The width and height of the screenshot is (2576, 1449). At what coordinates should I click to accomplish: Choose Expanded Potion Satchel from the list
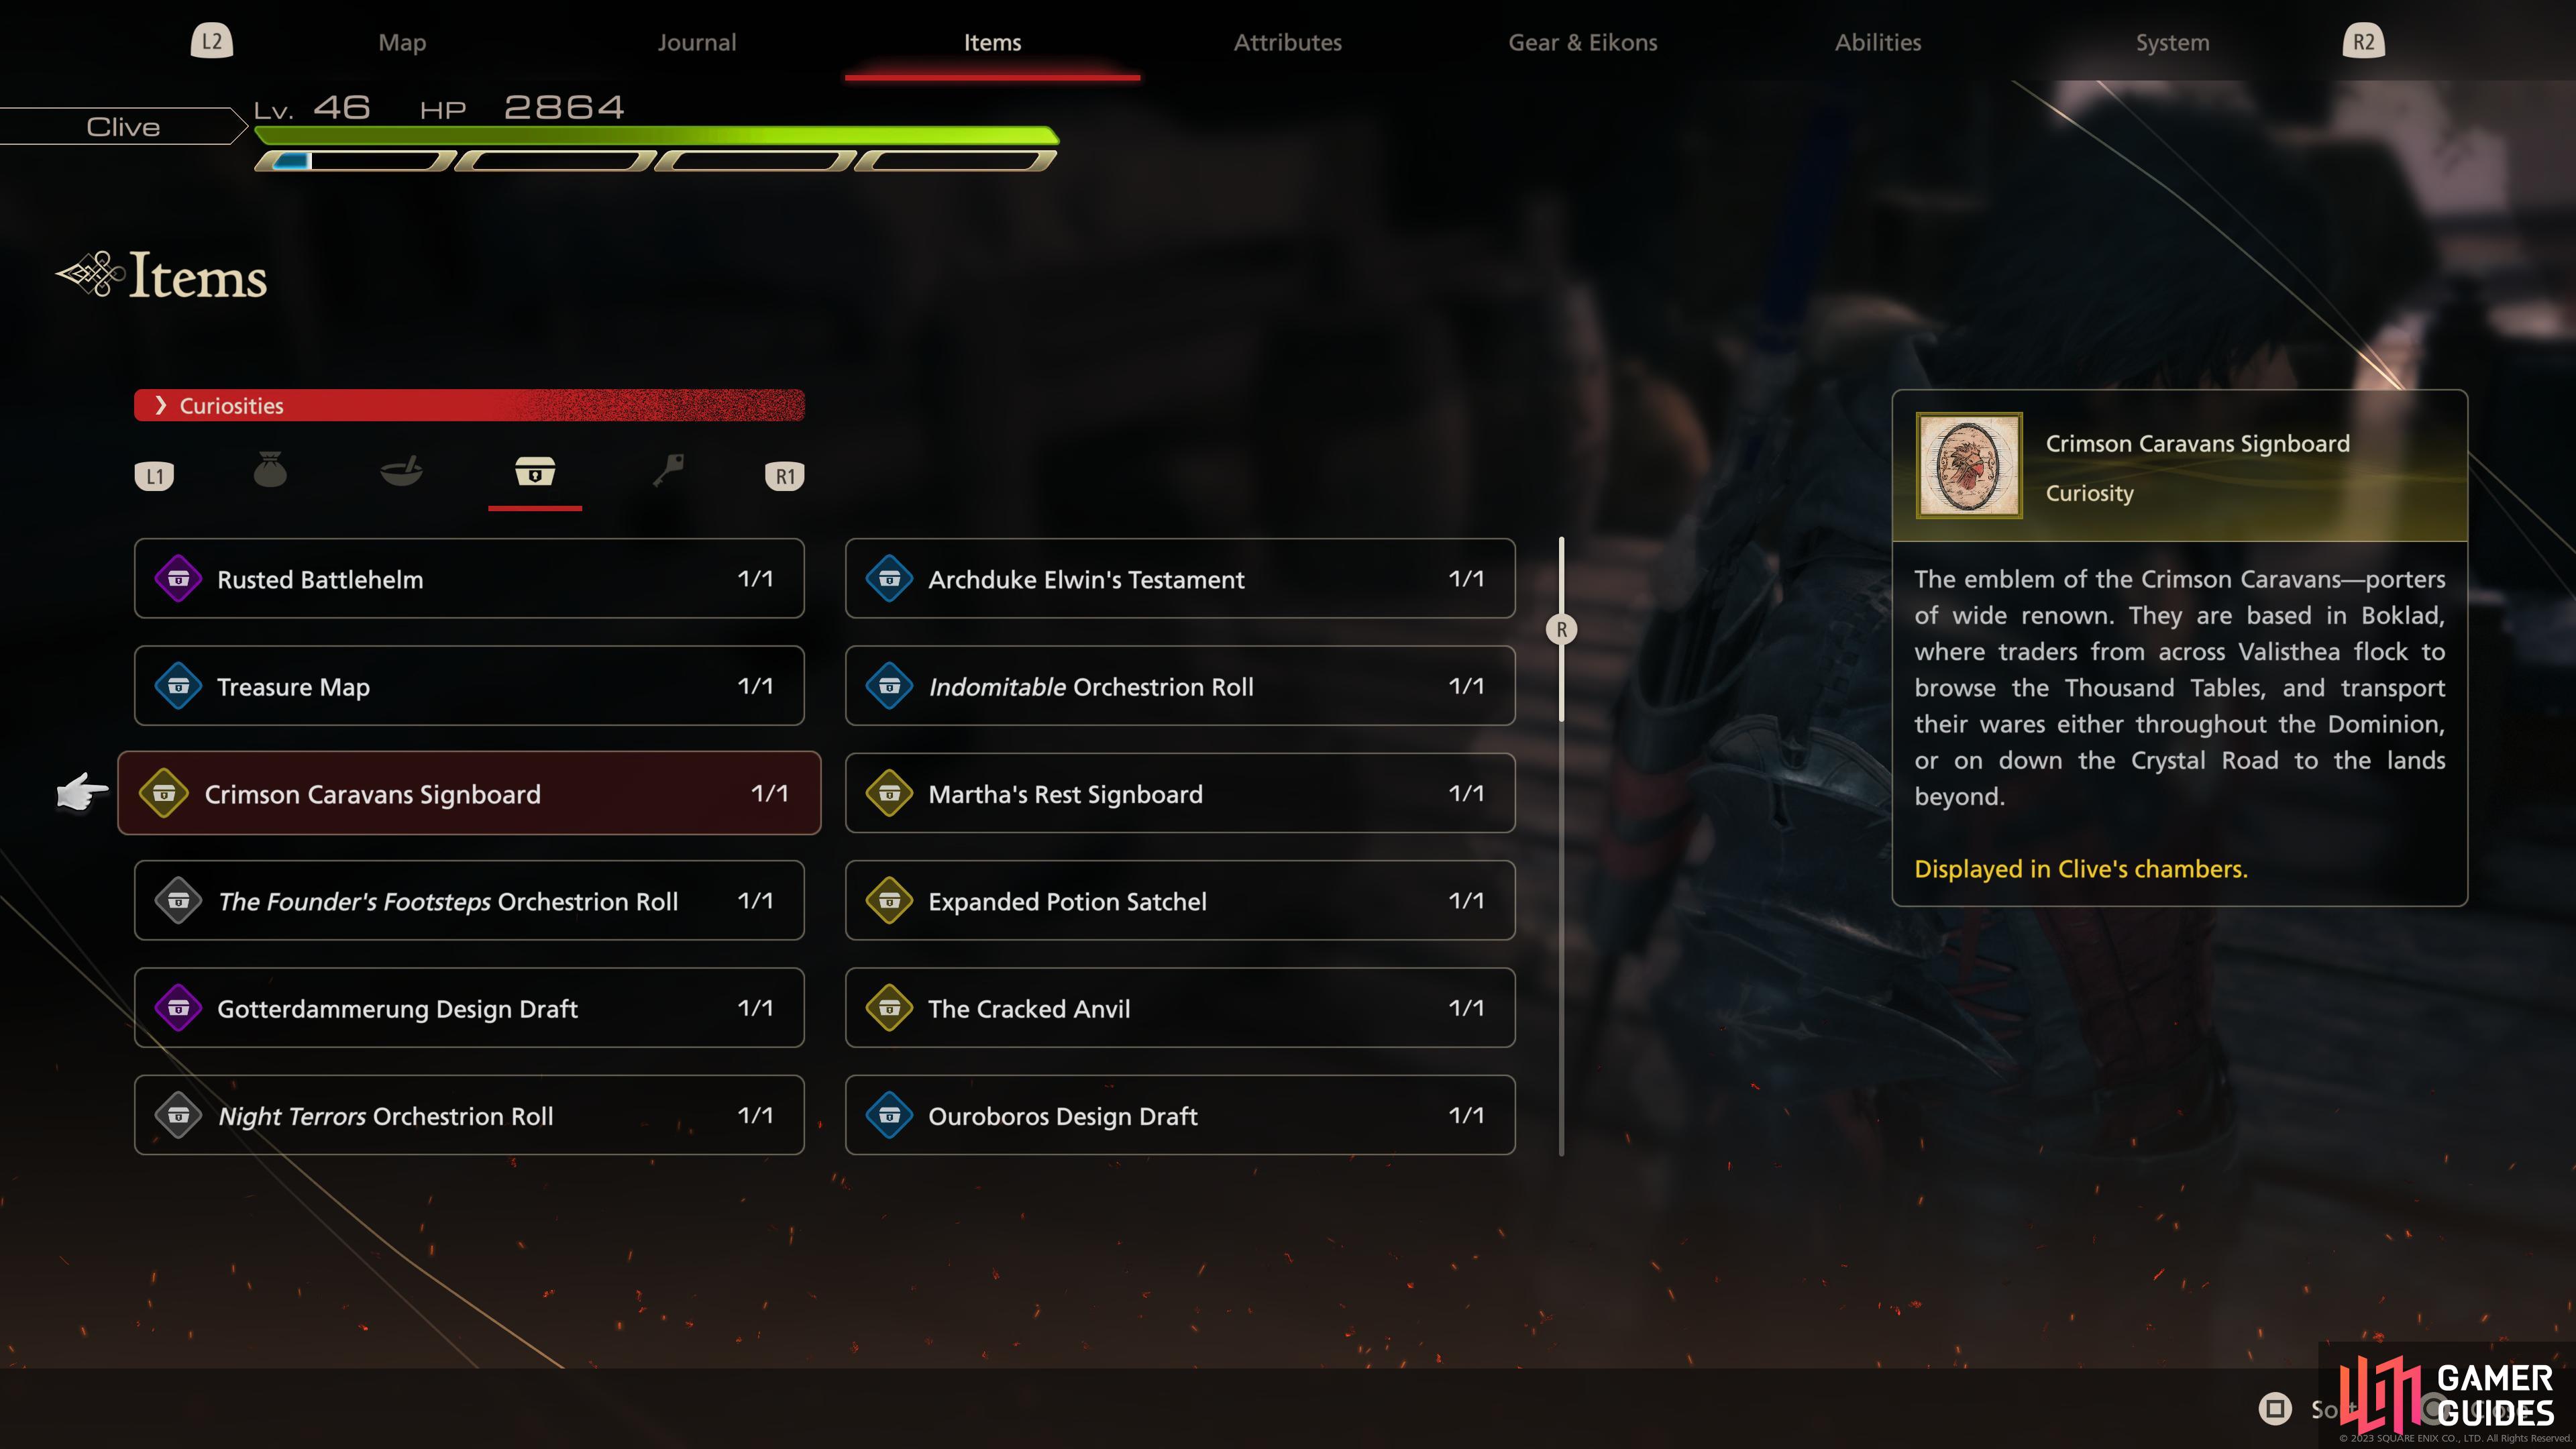pyautogui.click(x=1180, y=901)
